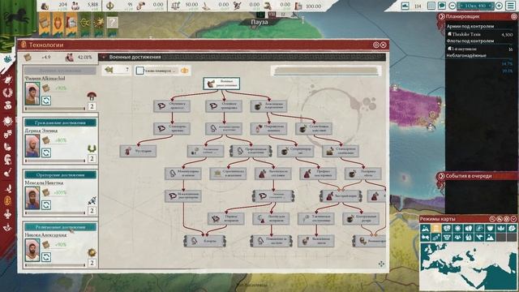Open the horse emblem country flag
Image resolution: width=519 pixels, height=292 pixels.
coord(18,16)
